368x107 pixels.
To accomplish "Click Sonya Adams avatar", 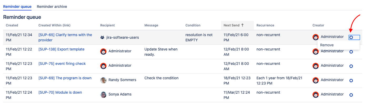I will [x=103, y=94].
